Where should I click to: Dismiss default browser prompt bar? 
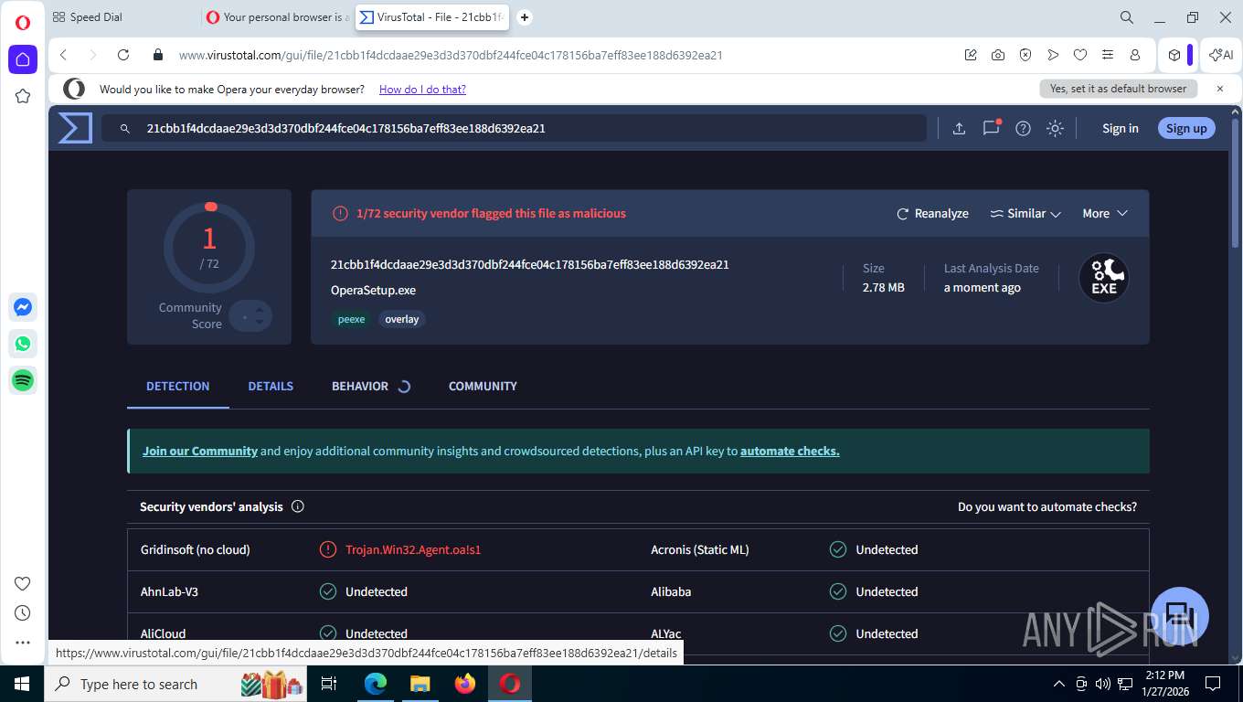(1220, 89)
